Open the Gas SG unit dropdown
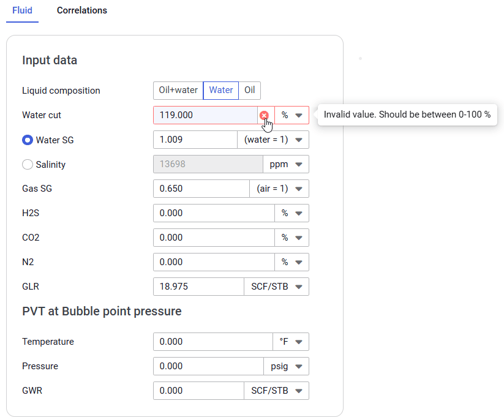 (x=279, y=189)
